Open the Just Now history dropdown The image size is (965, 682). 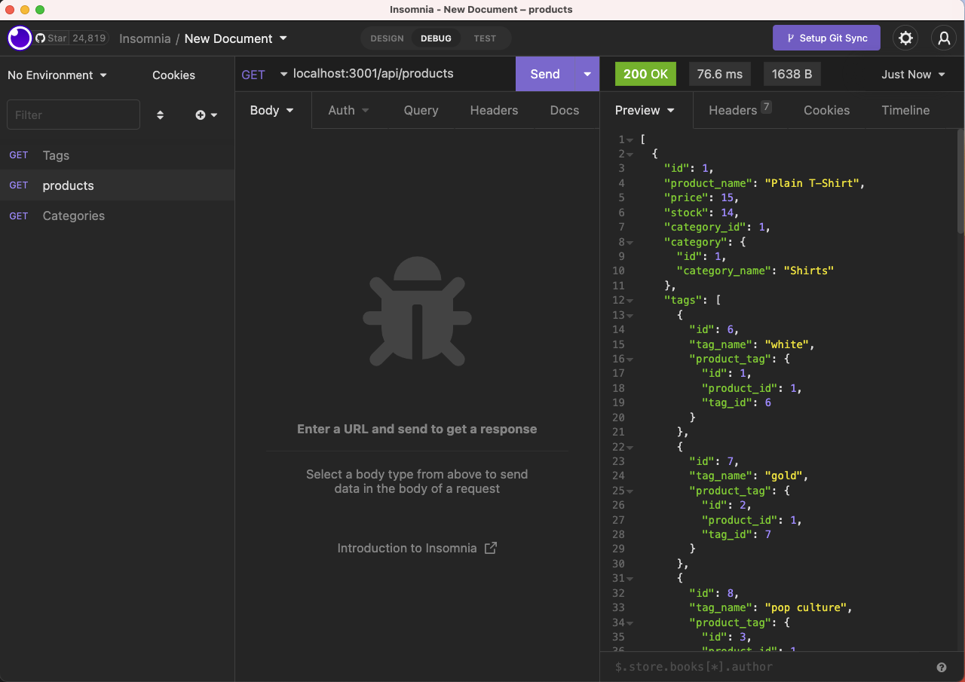(x=913, y=75)
